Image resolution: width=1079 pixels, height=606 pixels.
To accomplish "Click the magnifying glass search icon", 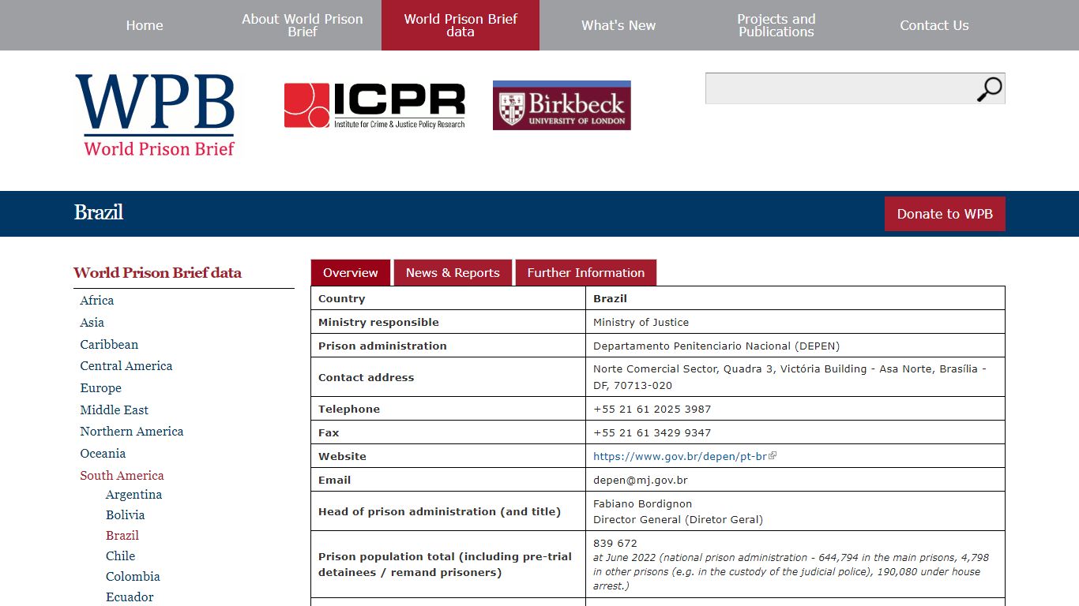I will [x=989, y=89].
